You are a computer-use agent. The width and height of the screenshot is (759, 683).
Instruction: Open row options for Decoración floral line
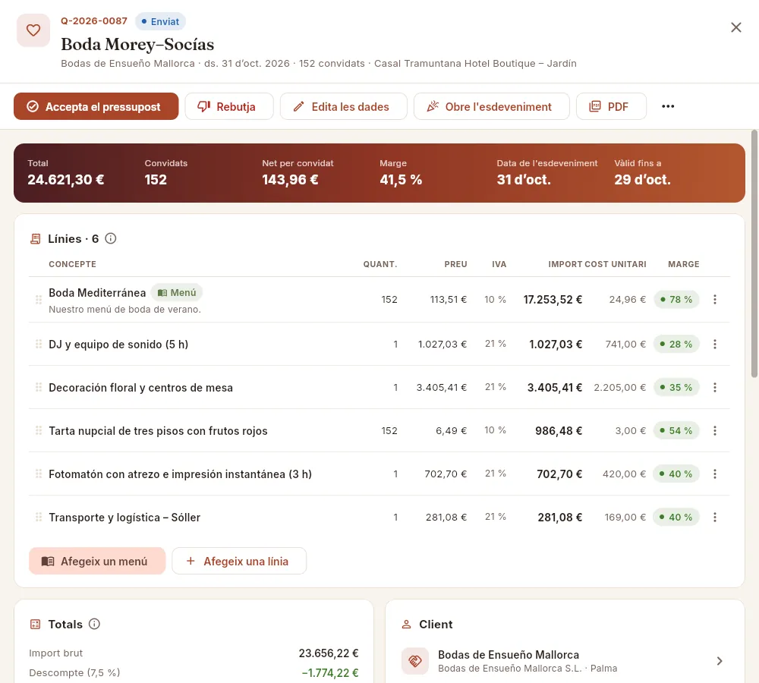715,387
